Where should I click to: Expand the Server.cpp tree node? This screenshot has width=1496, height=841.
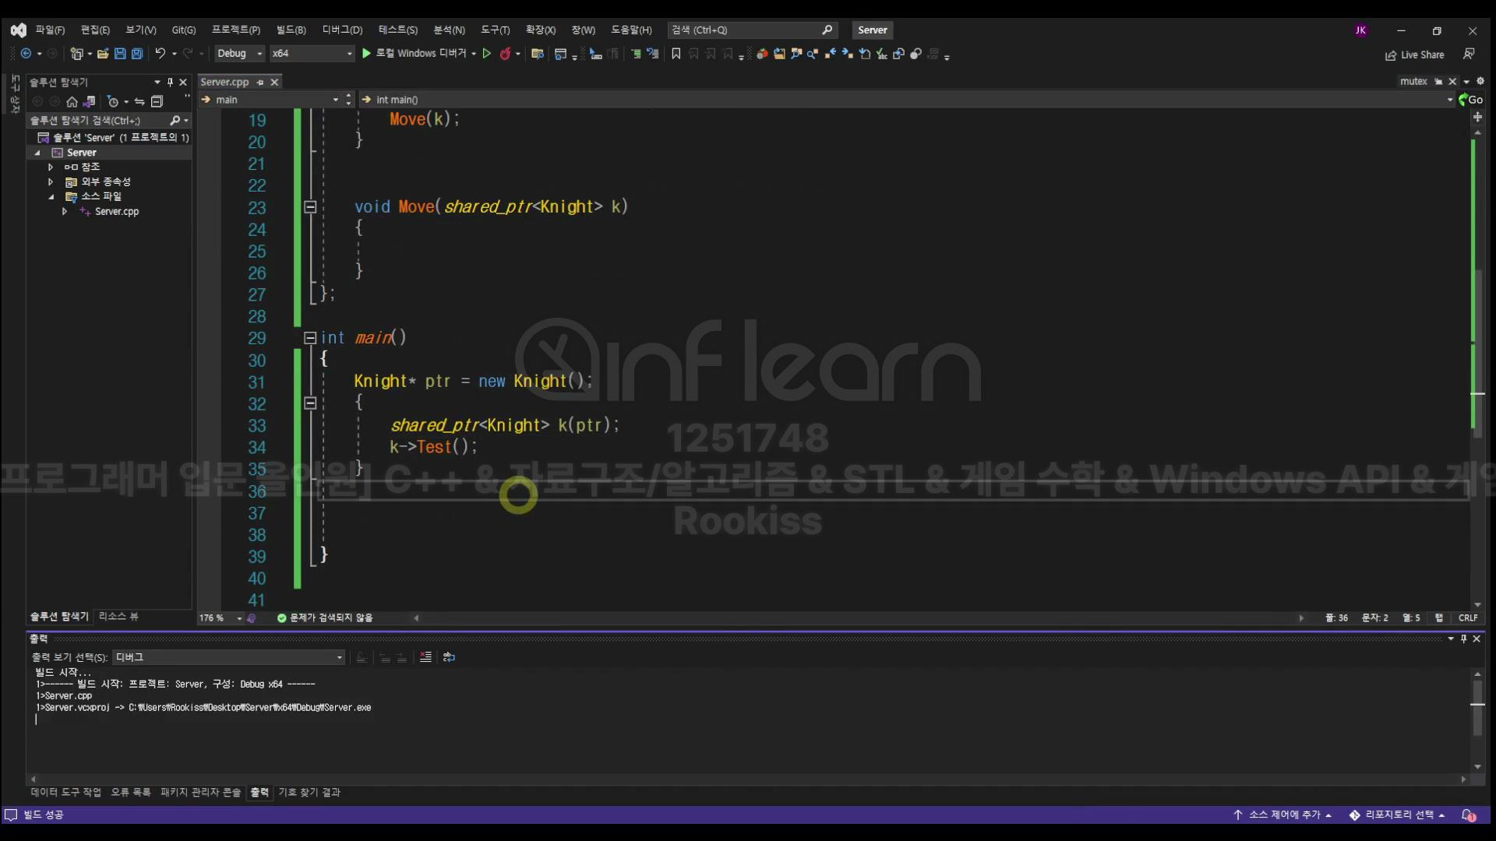pyautogui.click(x=65, y=211)
